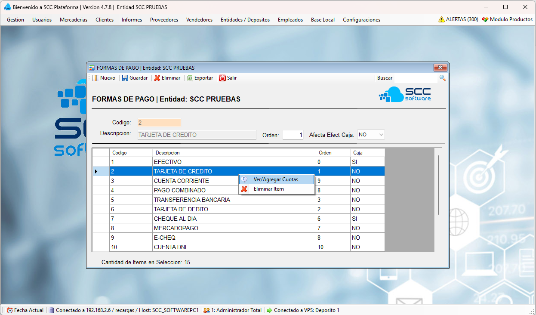Open Modulo Productos icon
Image resolution: width=536 pixels, height=315 pixels.
pyautogui.click(x=485, y=19)
